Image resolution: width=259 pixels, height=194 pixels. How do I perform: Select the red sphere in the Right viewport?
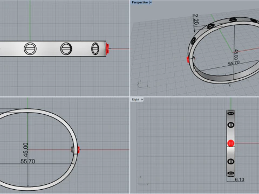click(231, 143)
